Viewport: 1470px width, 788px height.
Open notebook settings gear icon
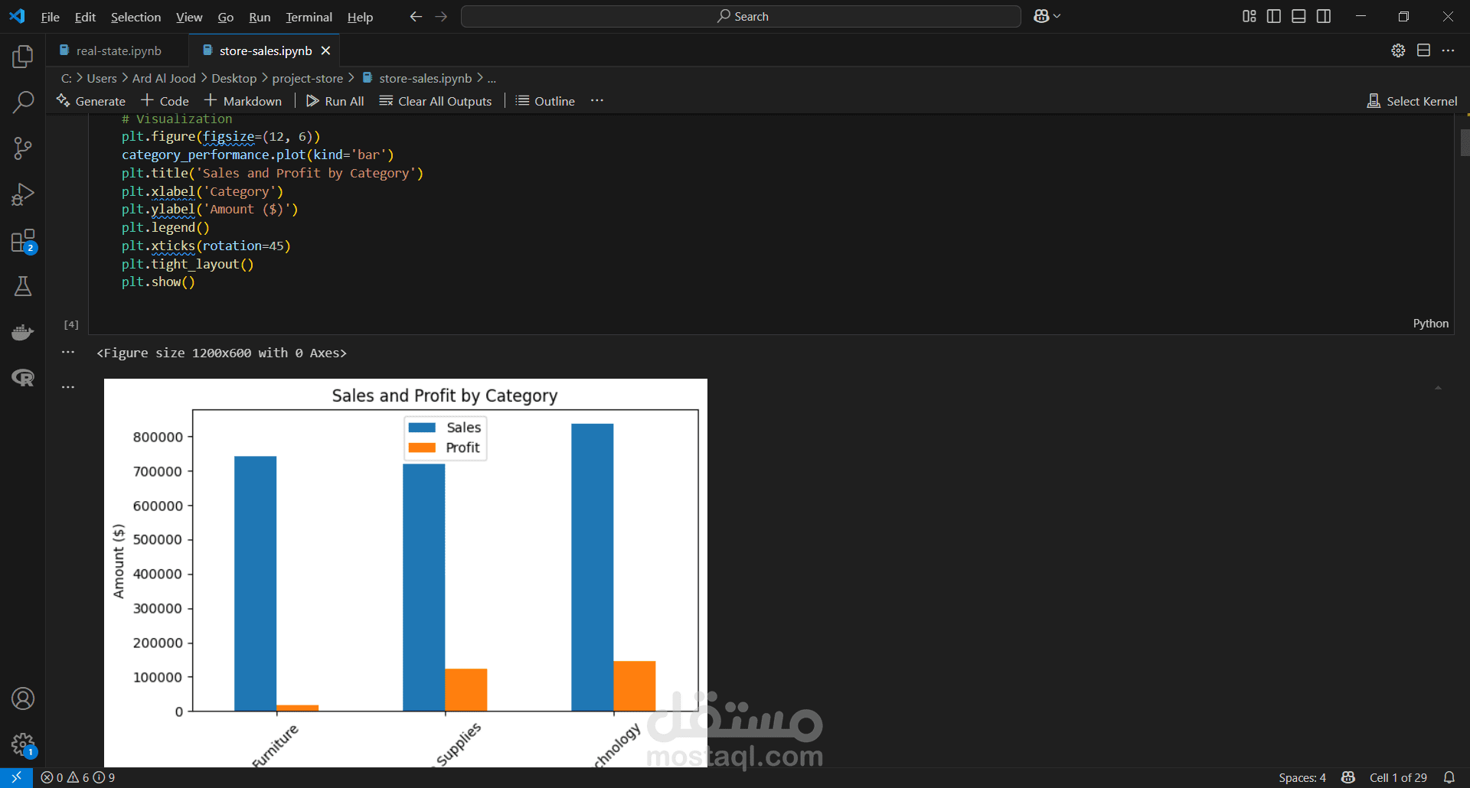[1398, 50]
